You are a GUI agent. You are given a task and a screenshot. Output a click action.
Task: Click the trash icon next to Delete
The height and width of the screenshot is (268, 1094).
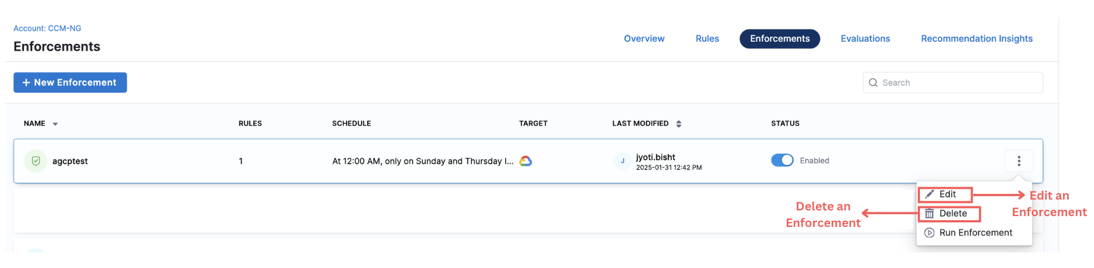[x=930, y=214]
